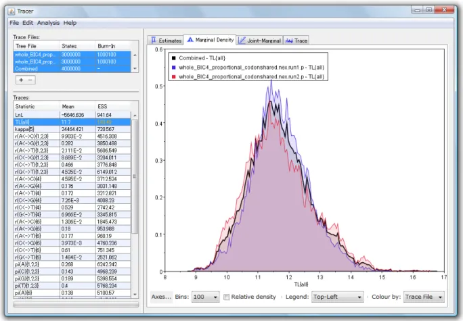This screenshot has height=321, width=463.
Task: Open the Bins dropdown showing 100
Action: pyautogui.click(x=206, y=297)
